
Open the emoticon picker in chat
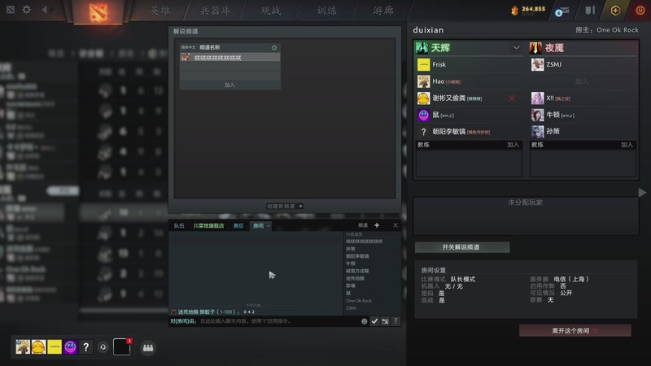pos(364,321)
